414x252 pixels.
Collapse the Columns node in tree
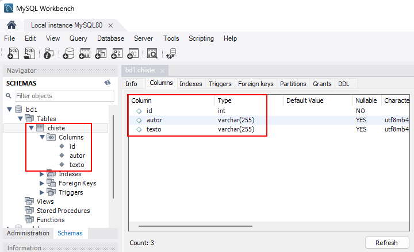[42, 137]
